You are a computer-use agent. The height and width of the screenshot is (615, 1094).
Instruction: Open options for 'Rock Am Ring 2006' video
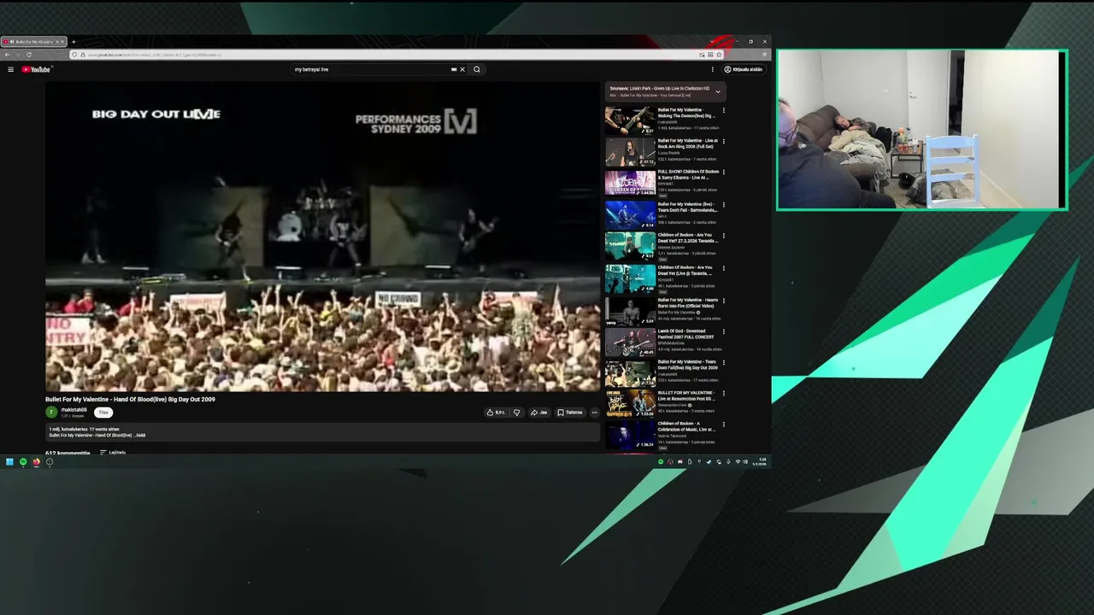[723, 141]
